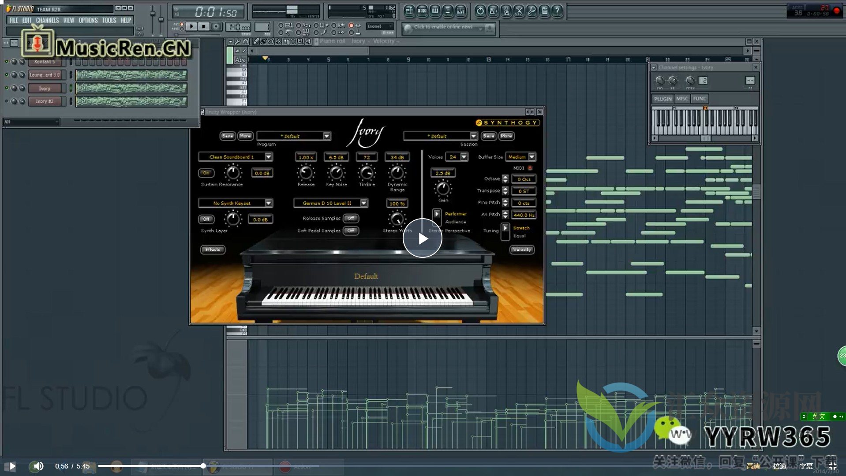Click the transport record button
Viewport: 846px width, 476px height.
pyautogui.click(x=216, y=27)
